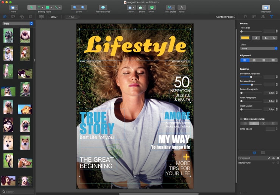The height and width of the screenshot is (195, 280).
Task: Open the Insert toolbar dropdown
Action: tap(131, 7)
